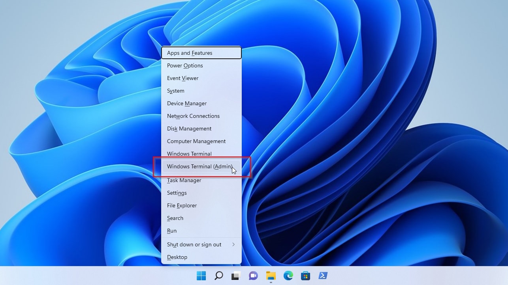Open Task View icon in taskbar
The width and height of the screenshot is (508, 285).
[x=236, y=276]
